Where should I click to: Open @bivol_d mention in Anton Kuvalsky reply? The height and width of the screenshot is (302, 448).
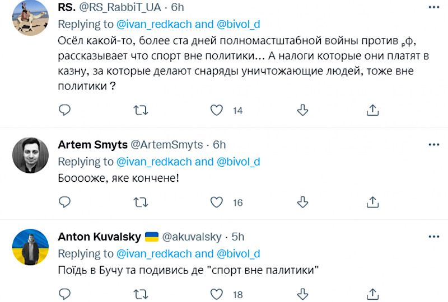[238, 253]
